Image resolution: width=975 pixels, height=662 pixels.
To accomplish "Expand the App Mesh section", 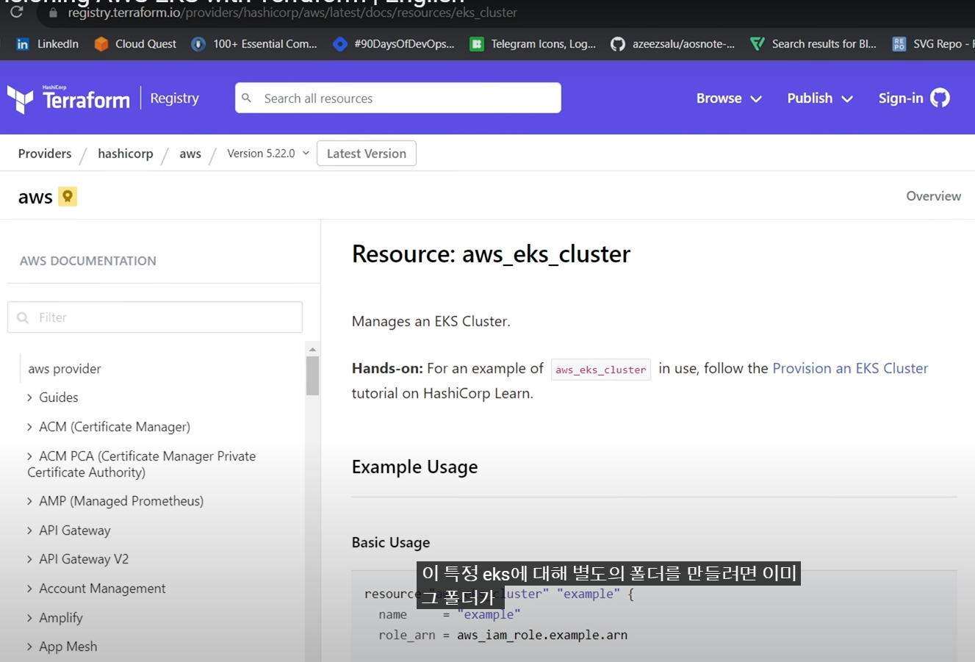I will [x=62, y=647].
